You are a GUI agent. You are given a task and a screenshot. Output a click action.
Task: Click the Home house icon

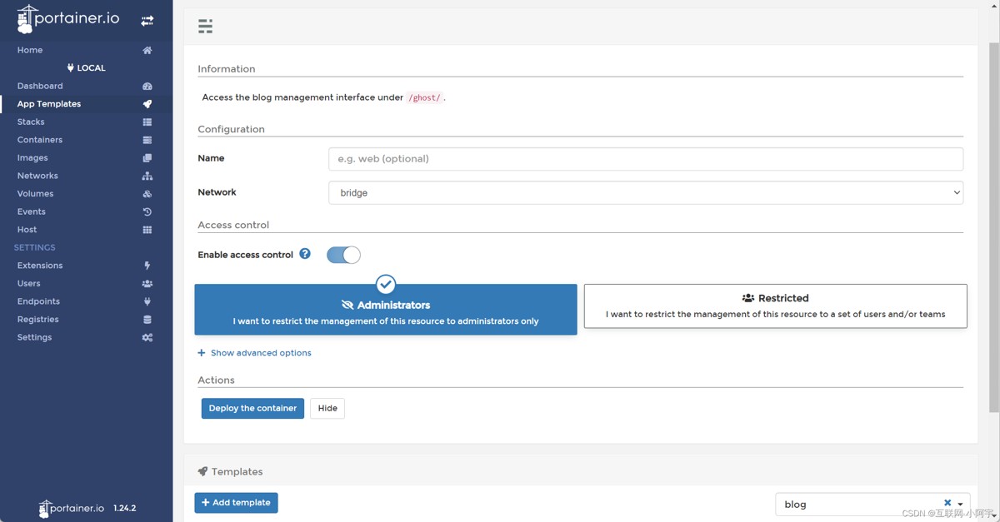coord(147,50)
